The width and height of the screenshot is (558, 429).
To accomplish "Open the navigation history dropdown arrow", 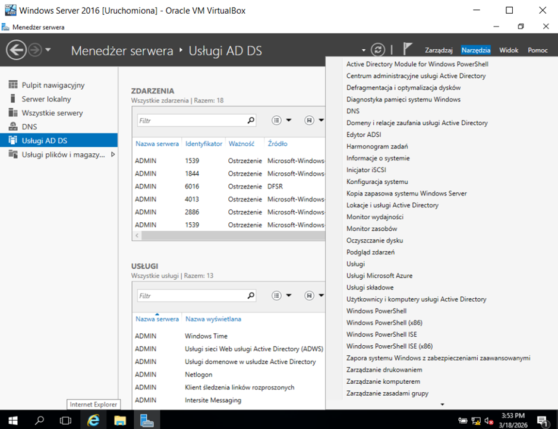I will (48, 50).
